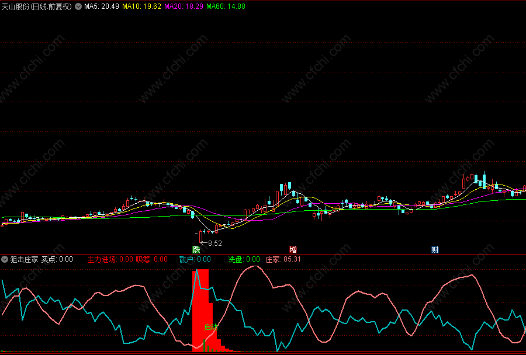Click the green 跌 event marker
Viewport: 526px width, 355px height.
pos(196,249)
